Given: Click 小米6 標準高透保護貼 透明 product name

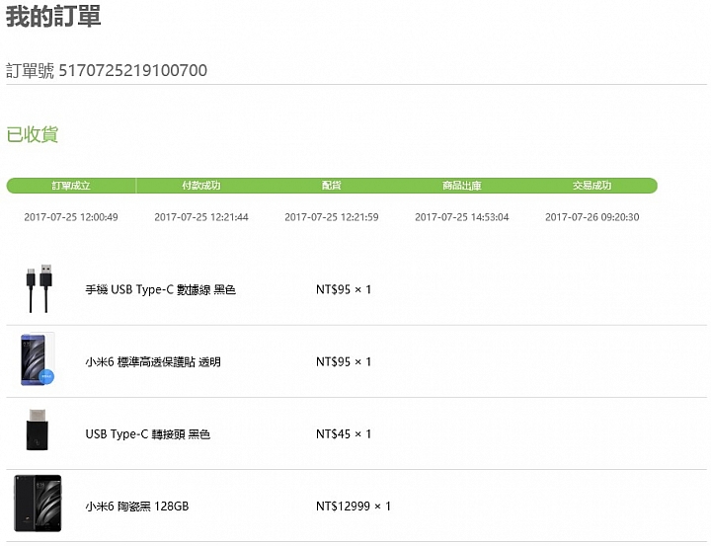Looking at the screenshot, I should click(153, 362).
